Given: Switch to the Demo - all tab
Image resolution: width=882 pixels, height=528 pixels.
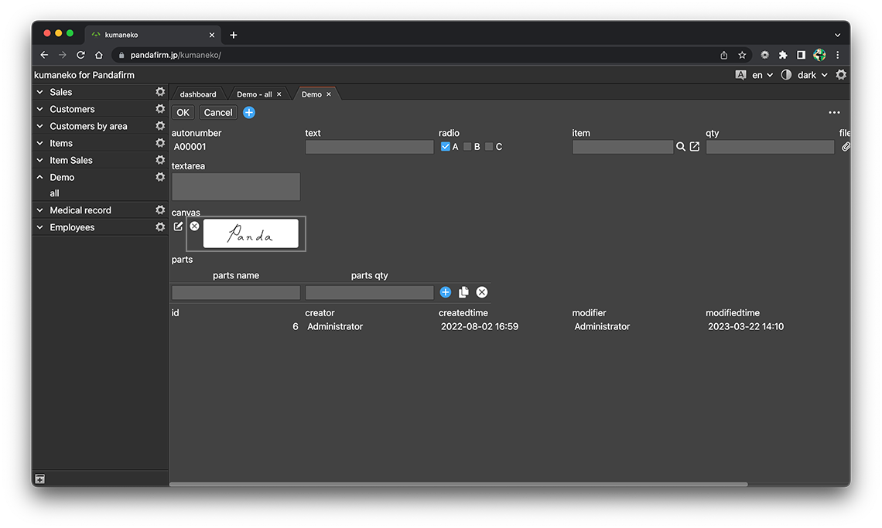Looking at the screenshot, I should [255, 94].
